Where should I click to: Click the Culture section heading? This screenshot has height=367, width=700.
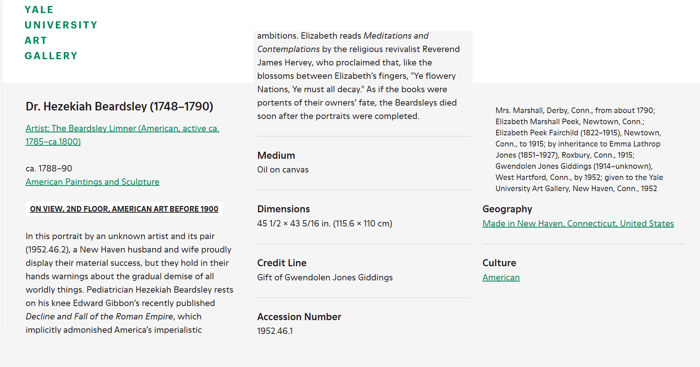pyautogui.click(x=499, y=263)
